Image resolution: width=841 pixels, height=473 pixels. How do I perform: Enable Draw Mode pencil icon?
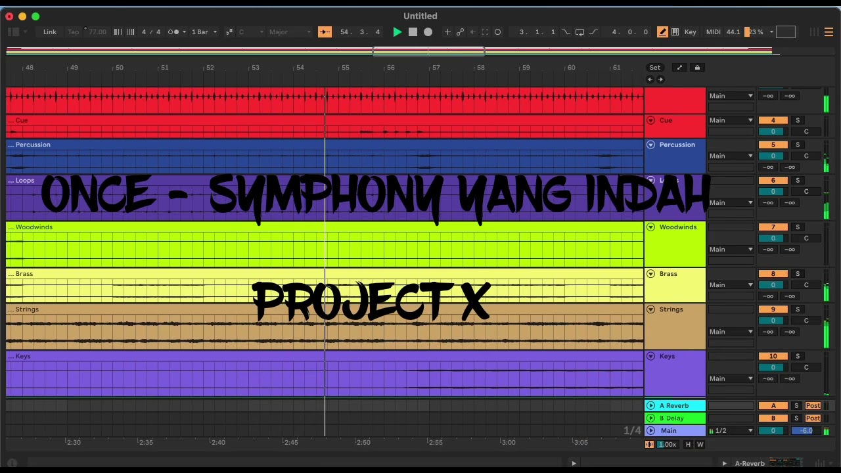(662, 32)
